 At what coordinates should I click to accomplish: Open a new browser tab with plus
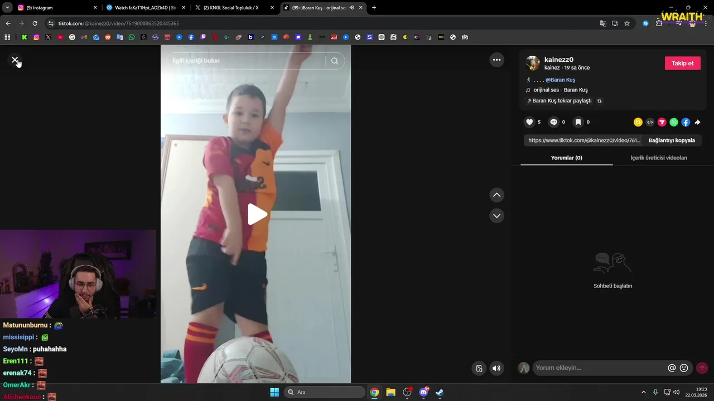pos(374,8)
